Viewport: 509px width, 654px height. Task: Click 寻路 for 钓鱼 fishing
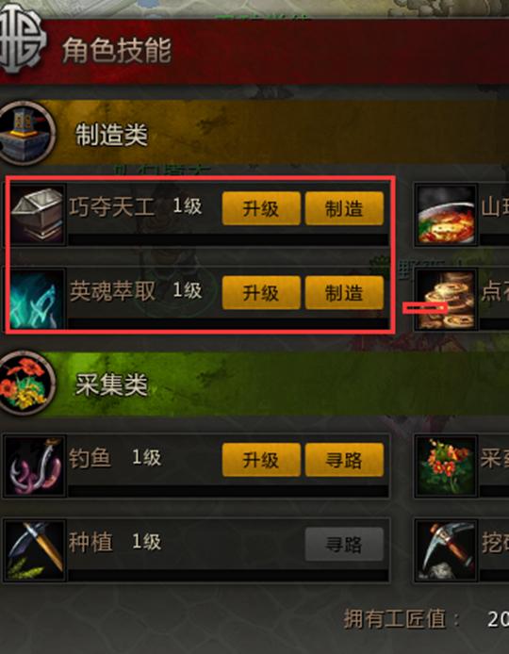(x=344, y=460)
